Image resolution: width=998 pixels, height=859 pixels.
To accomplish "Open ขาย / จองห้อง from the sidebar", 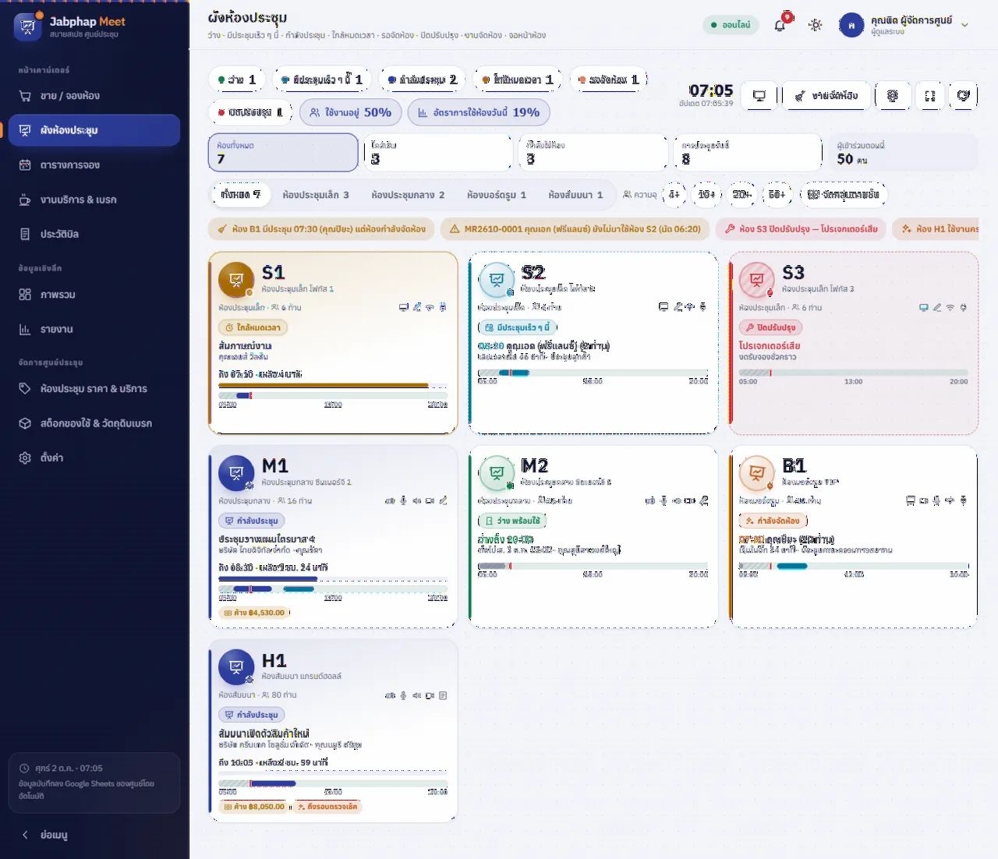I will coord(94,96).
